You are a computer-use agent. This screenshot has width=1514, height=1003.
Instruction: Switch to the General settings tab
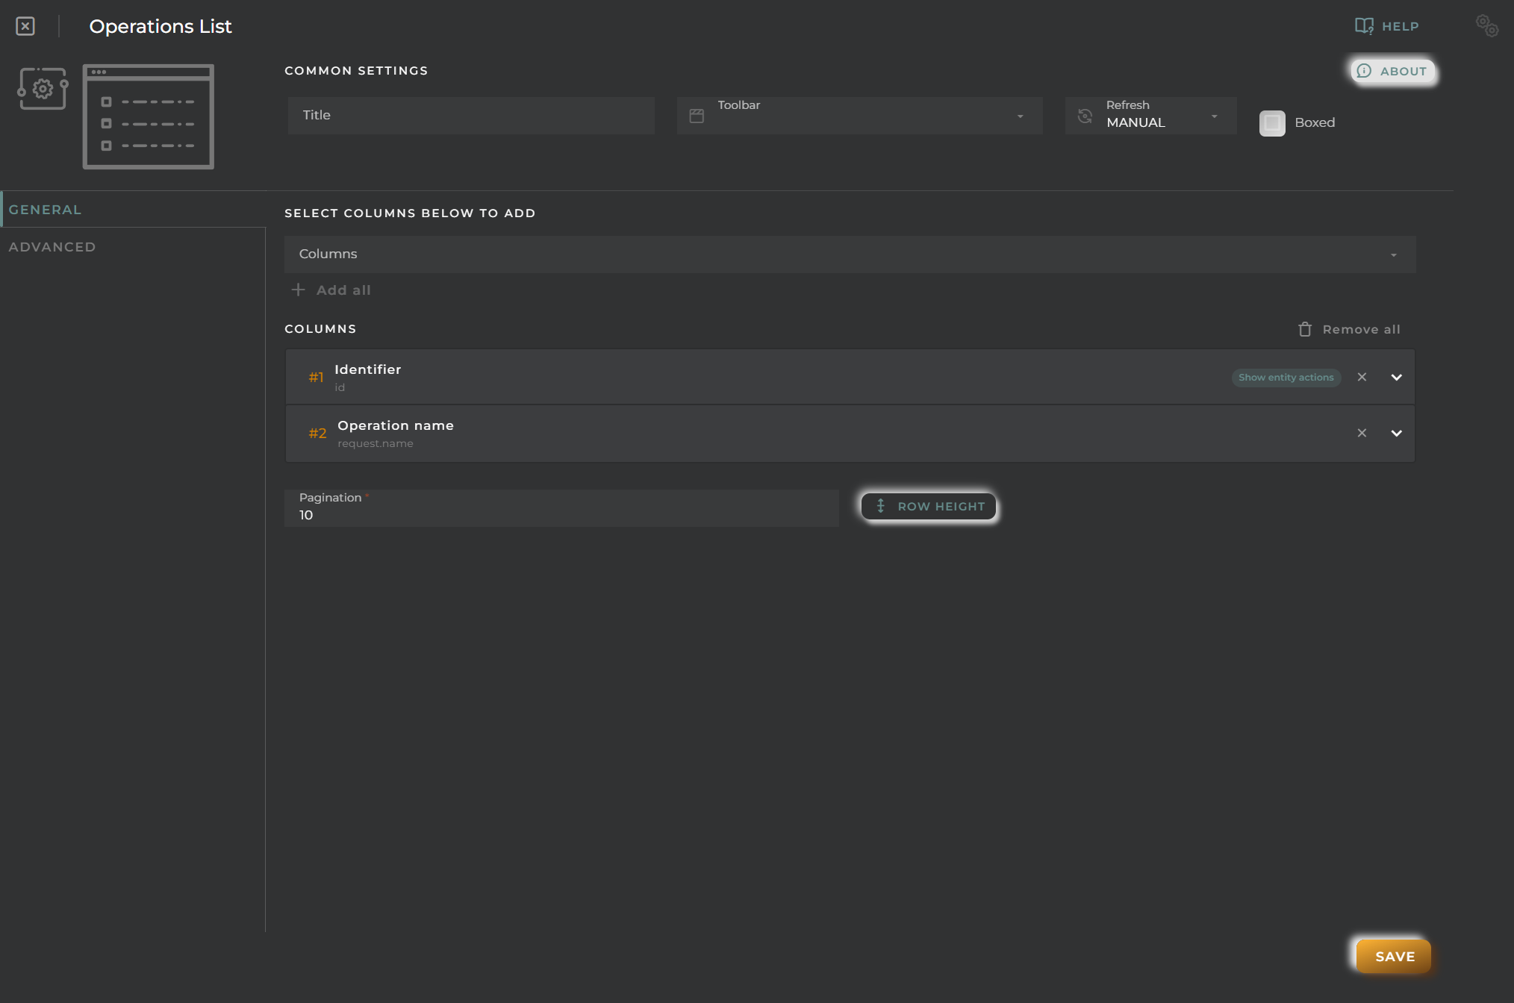[45, 209]
